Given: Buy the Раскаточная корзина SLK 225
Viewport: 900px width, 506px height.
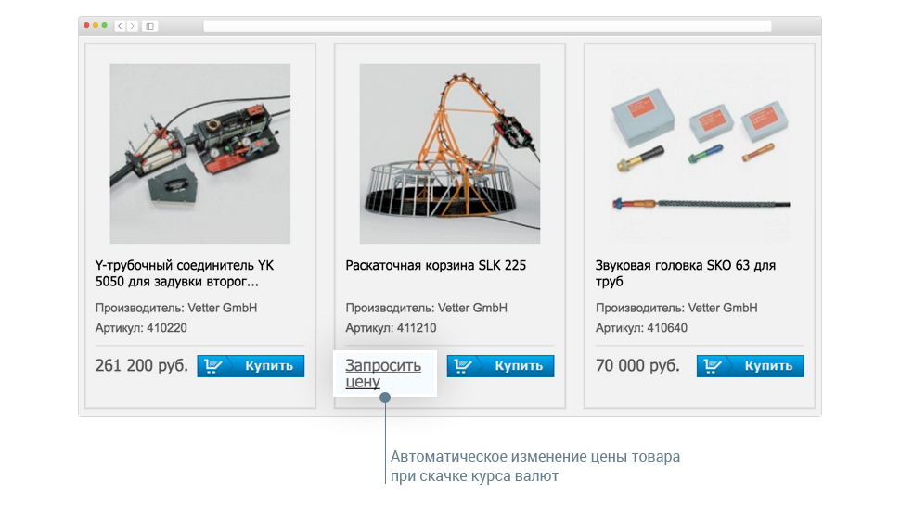Looking at the screenshot, I should click(500, 366).
